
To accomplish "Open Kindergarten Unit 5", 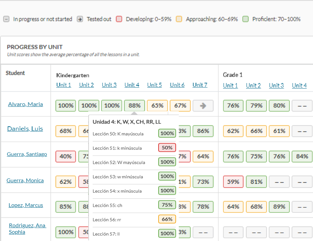I will pos(154,85).
